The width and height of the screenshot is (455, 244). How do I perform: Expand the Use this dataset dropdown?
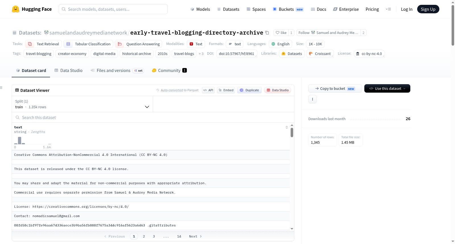pyautogui.click(x=387, y=88)
